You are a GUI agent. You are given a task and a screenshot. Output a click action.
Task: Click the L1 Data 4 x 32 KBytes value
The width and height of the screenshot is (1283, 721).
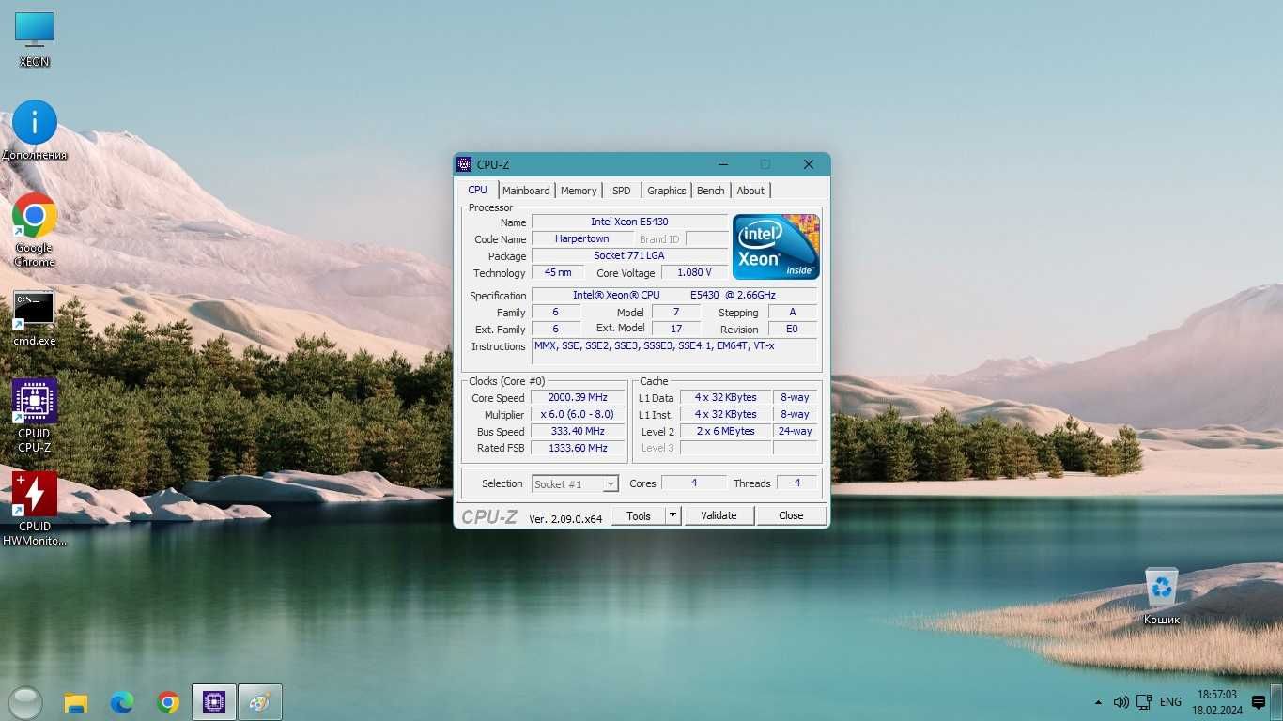coord(725,398)
